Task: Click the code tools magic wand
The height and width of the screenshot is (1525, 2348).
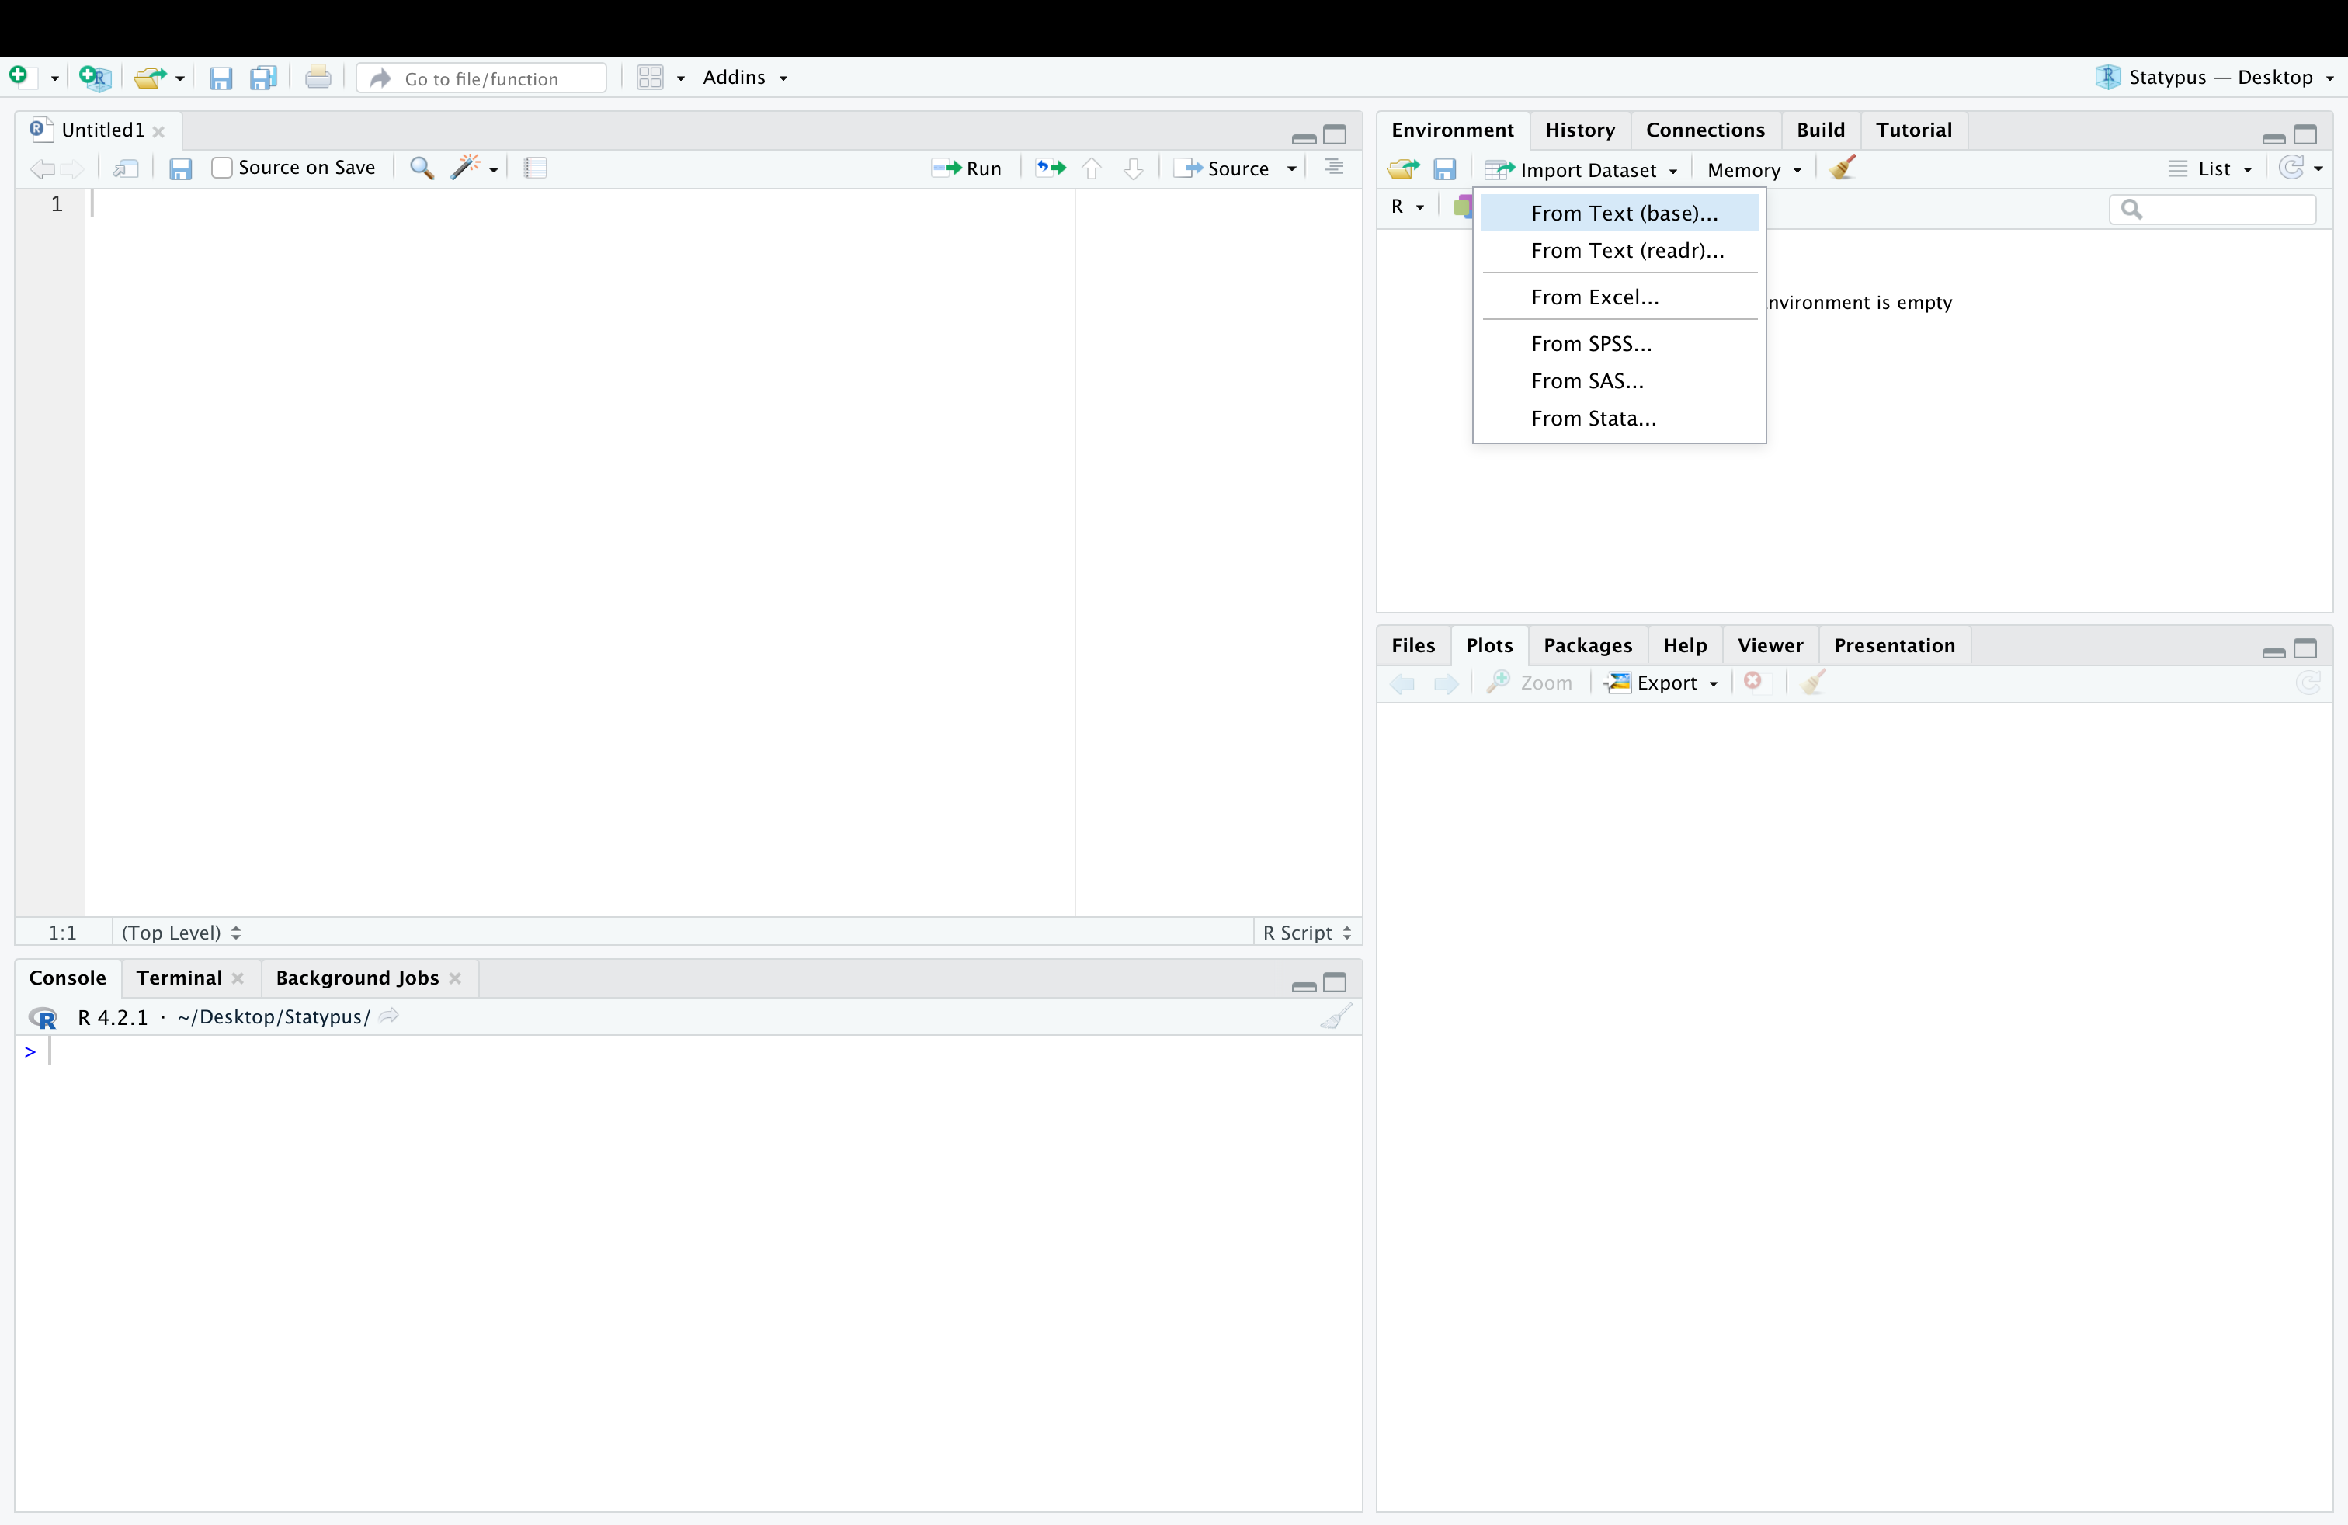Action: (466, 167)
